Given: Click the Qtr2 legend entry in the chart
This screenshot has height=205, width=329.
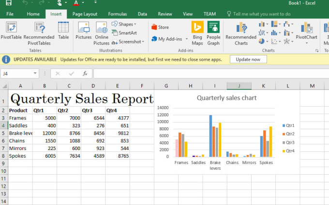Looking at the screenshot, I should tap(288, 134).
